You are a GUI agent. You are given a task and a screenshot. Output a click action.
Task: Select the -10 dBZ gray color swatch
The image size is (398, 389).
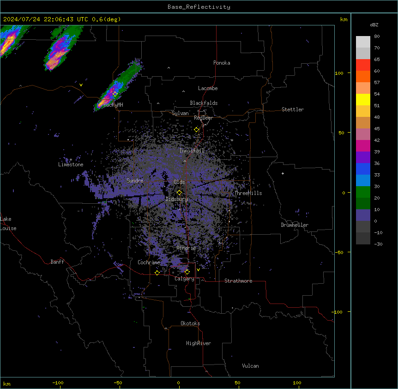tap(363, 238)
